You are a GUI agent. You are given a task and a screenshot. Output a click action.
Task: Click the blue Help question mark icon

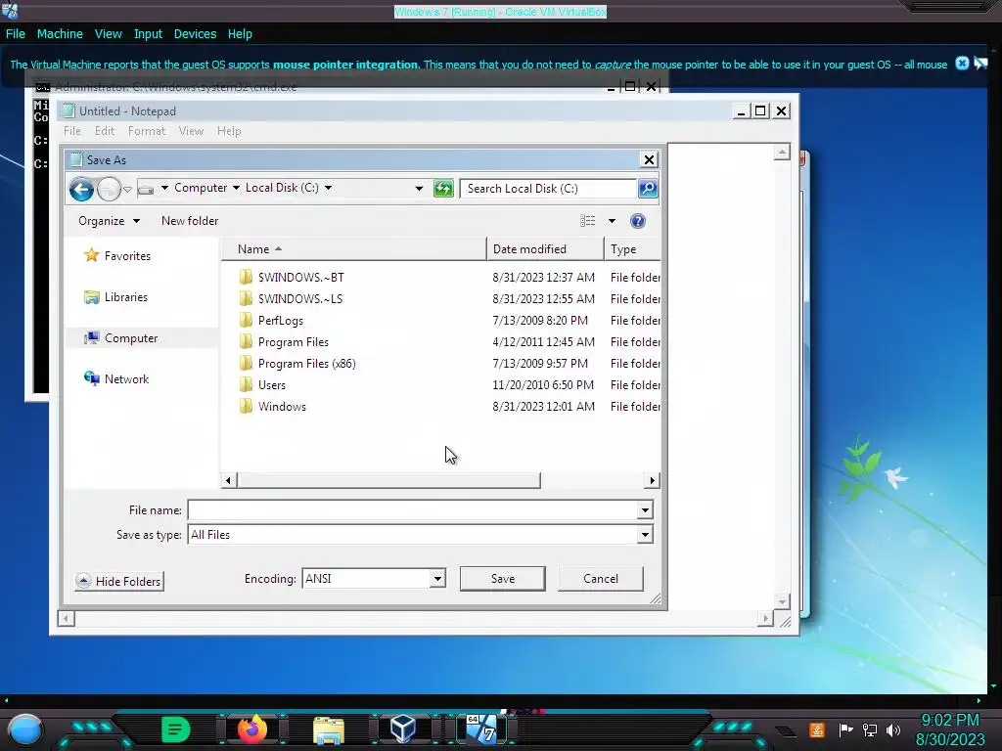pos(637,221)
